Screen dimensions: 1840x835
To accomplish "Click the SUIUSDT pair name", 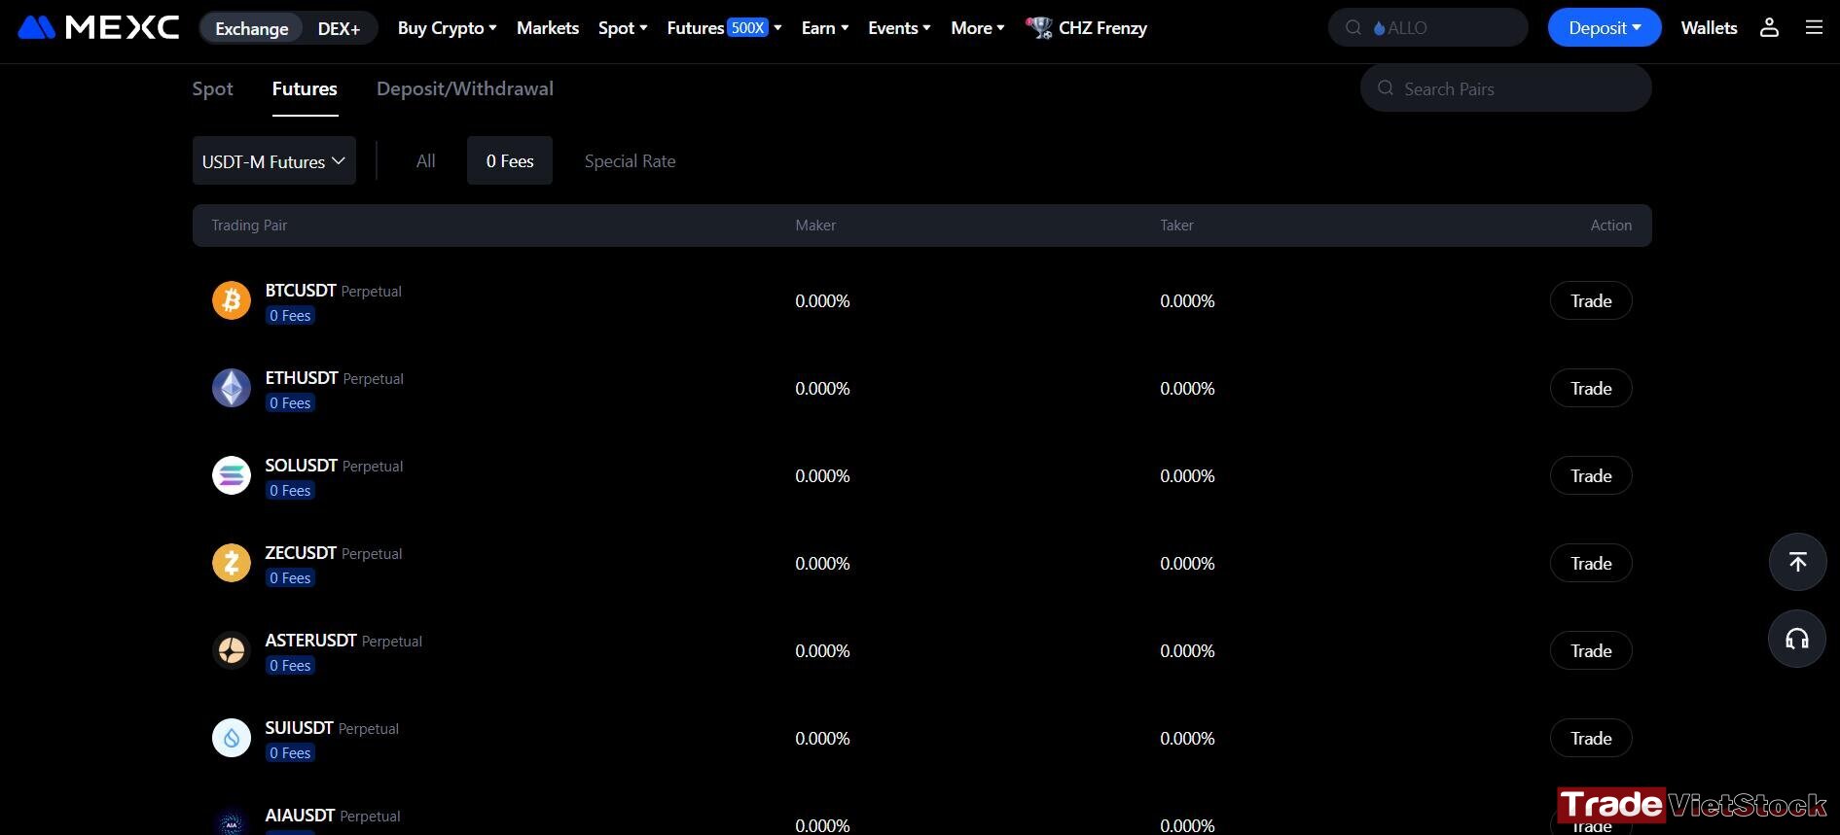I will pyautogui.click(x=300, y=727).
